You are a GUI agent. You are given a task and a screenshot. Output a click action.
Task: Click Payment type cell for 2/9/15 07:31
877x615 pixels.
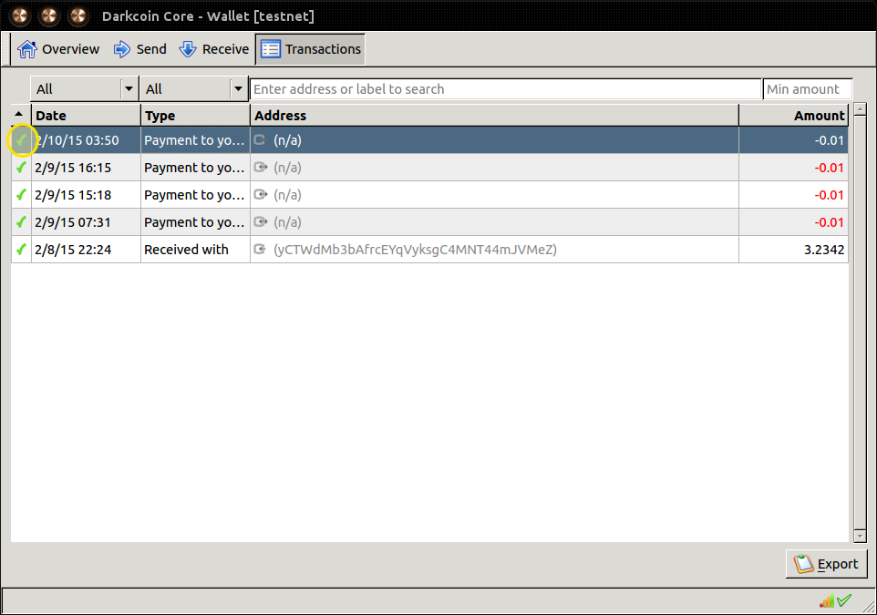(x=195, y=222)
